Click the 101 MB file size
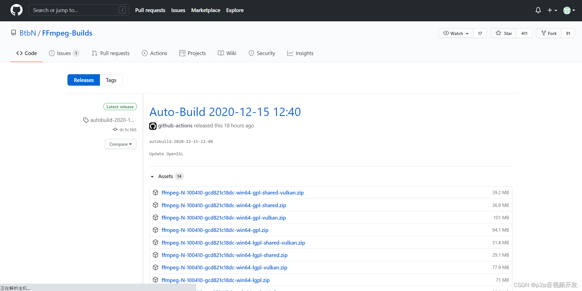Image resolution: width=582 pixels, height=291 pixels. click(501, 218)
